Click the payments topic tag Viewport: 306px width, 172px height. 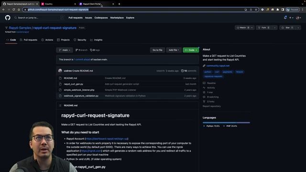[x=228, y=72]
